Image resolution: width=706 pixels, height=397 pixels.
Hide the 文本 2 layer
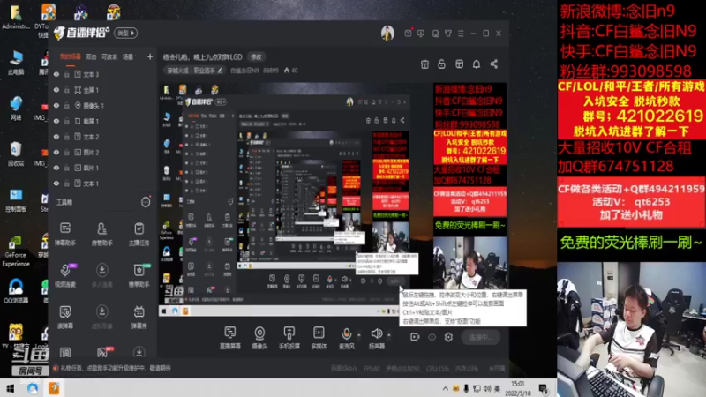(x=56, y=137)
